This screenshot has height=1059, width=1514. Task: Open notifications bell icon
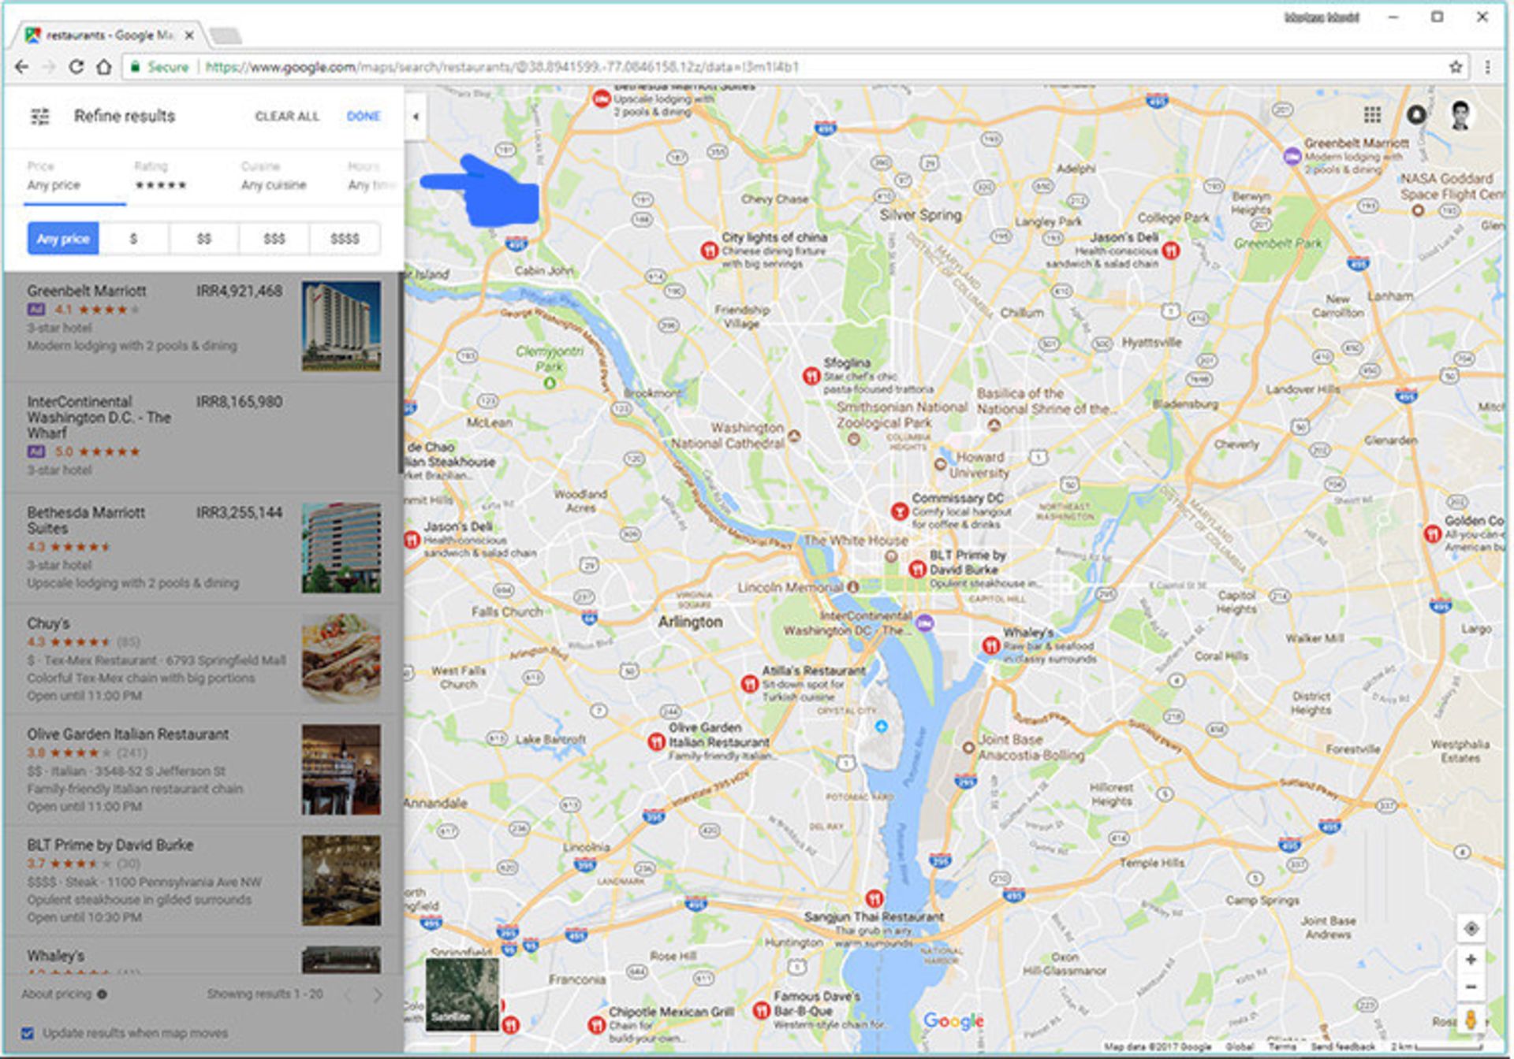pyautogui.click(x=1416, y=115)
